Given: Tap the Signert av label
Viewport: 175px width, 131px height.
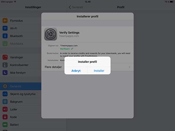Looking at the screenshot, I should (53, 46).
